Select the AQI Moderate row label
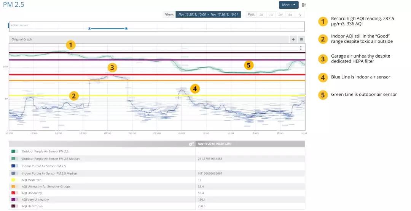The width and height of the screenshot is (411, 211). click(32, 180)
